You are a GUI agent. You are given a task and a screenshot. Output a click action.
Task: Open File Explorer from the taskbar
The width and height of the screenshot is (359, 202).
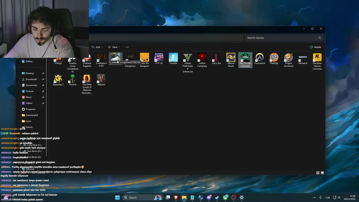[184, 198]
